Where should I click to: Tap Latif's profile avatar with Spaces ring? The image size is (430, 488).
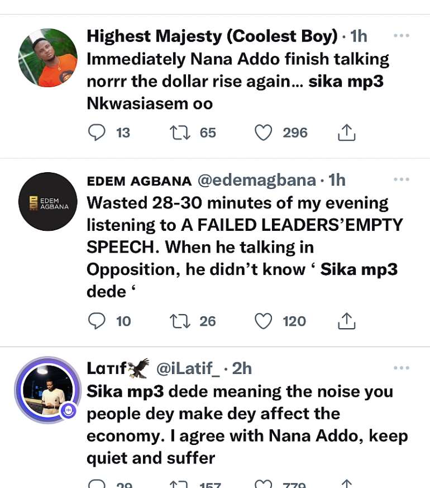pos(48,390)
